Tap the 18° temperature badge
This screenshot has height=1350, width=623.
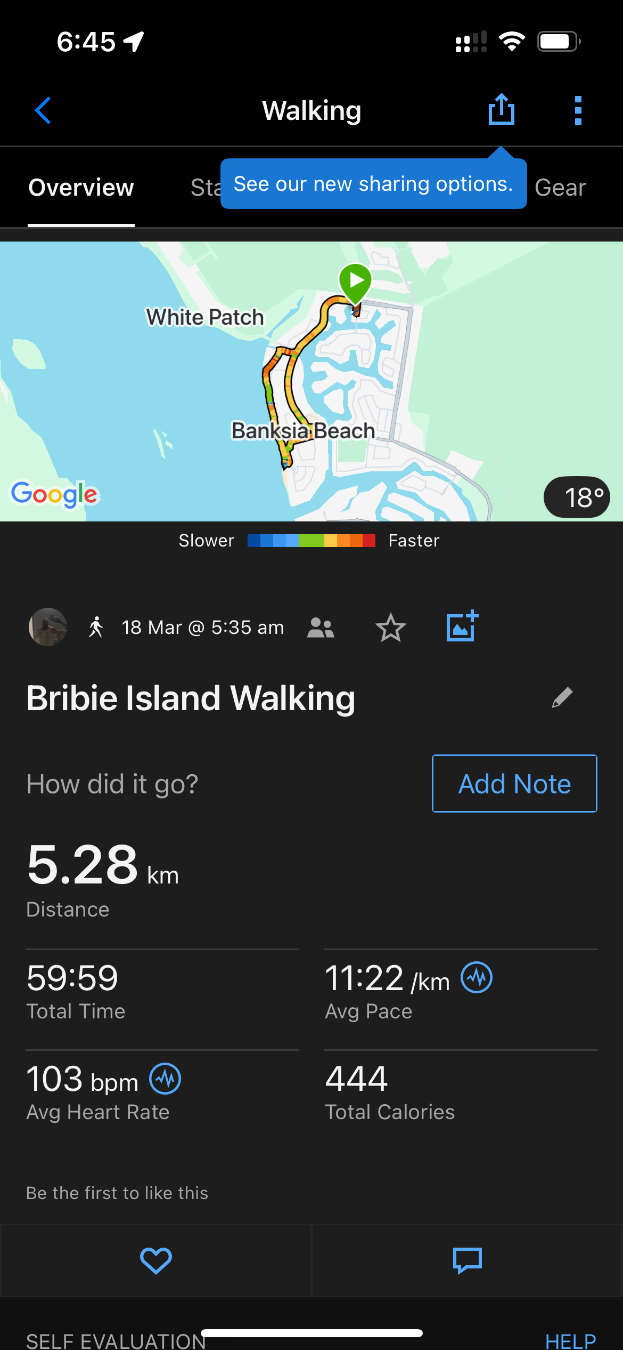click(576, 497)
